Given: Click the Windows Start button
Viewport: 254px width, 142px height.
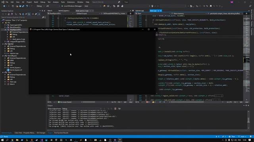Looking at the screenshot, I should 2,140.
